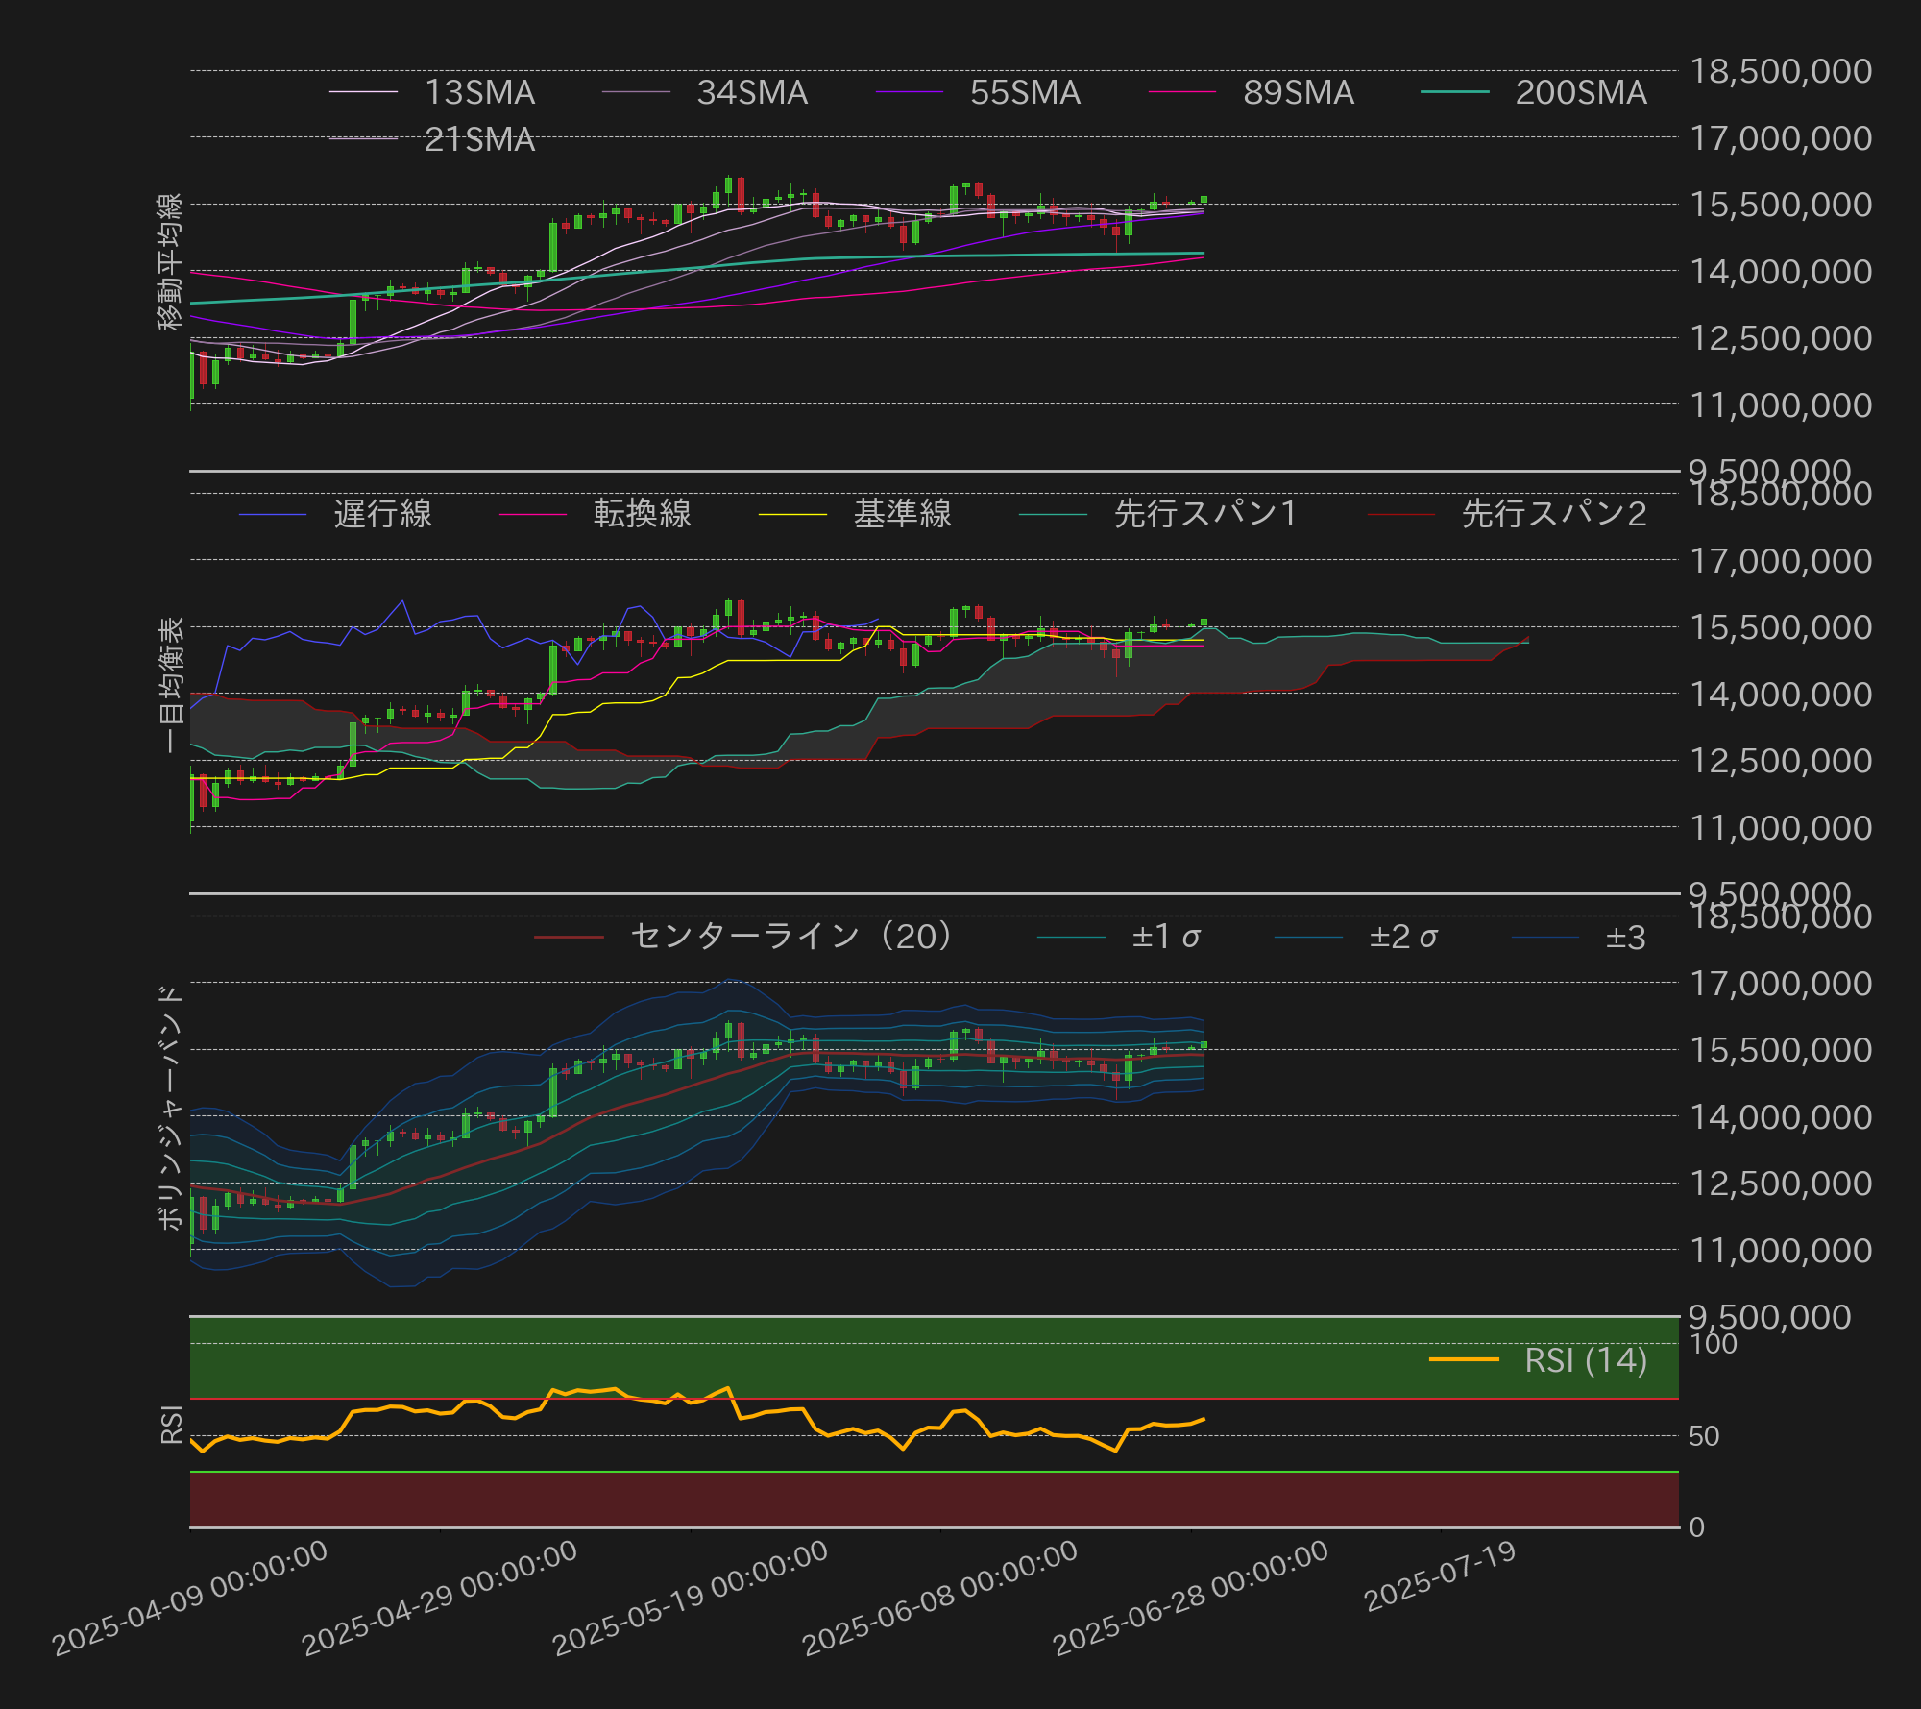The image size is (1921, 1709).
Task: Click the 89SMA legend label
Action: (x=1298, y=93)
